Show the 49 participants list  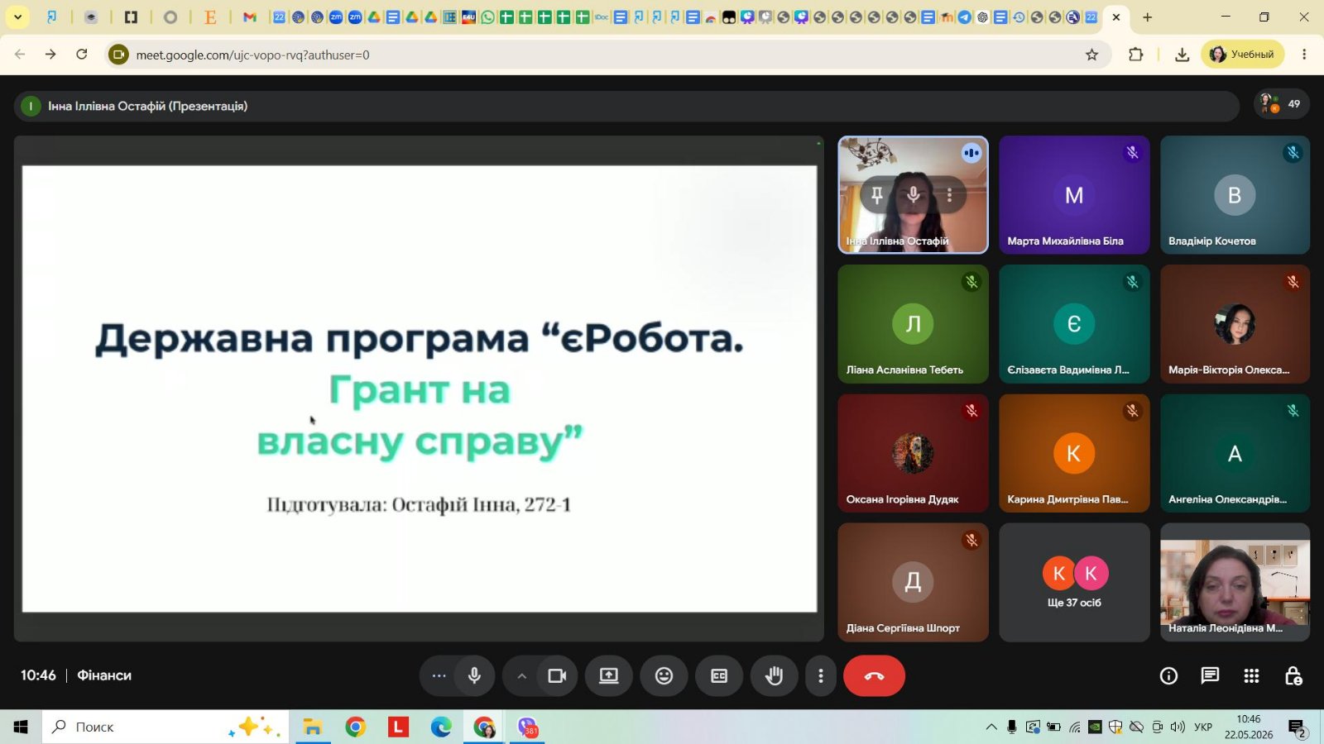point(1281,104)
